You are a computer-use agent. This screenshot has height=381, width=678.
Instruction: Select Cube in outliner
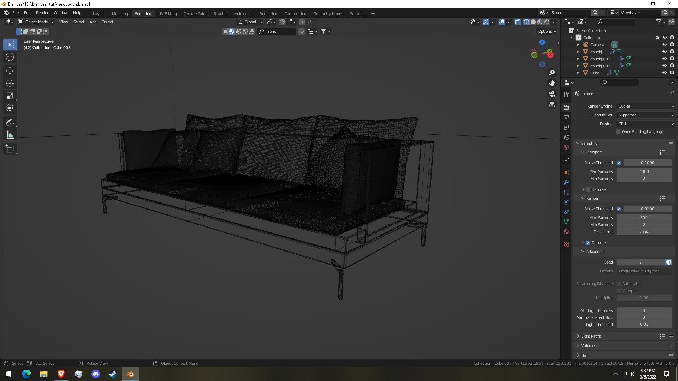[595, 73]
